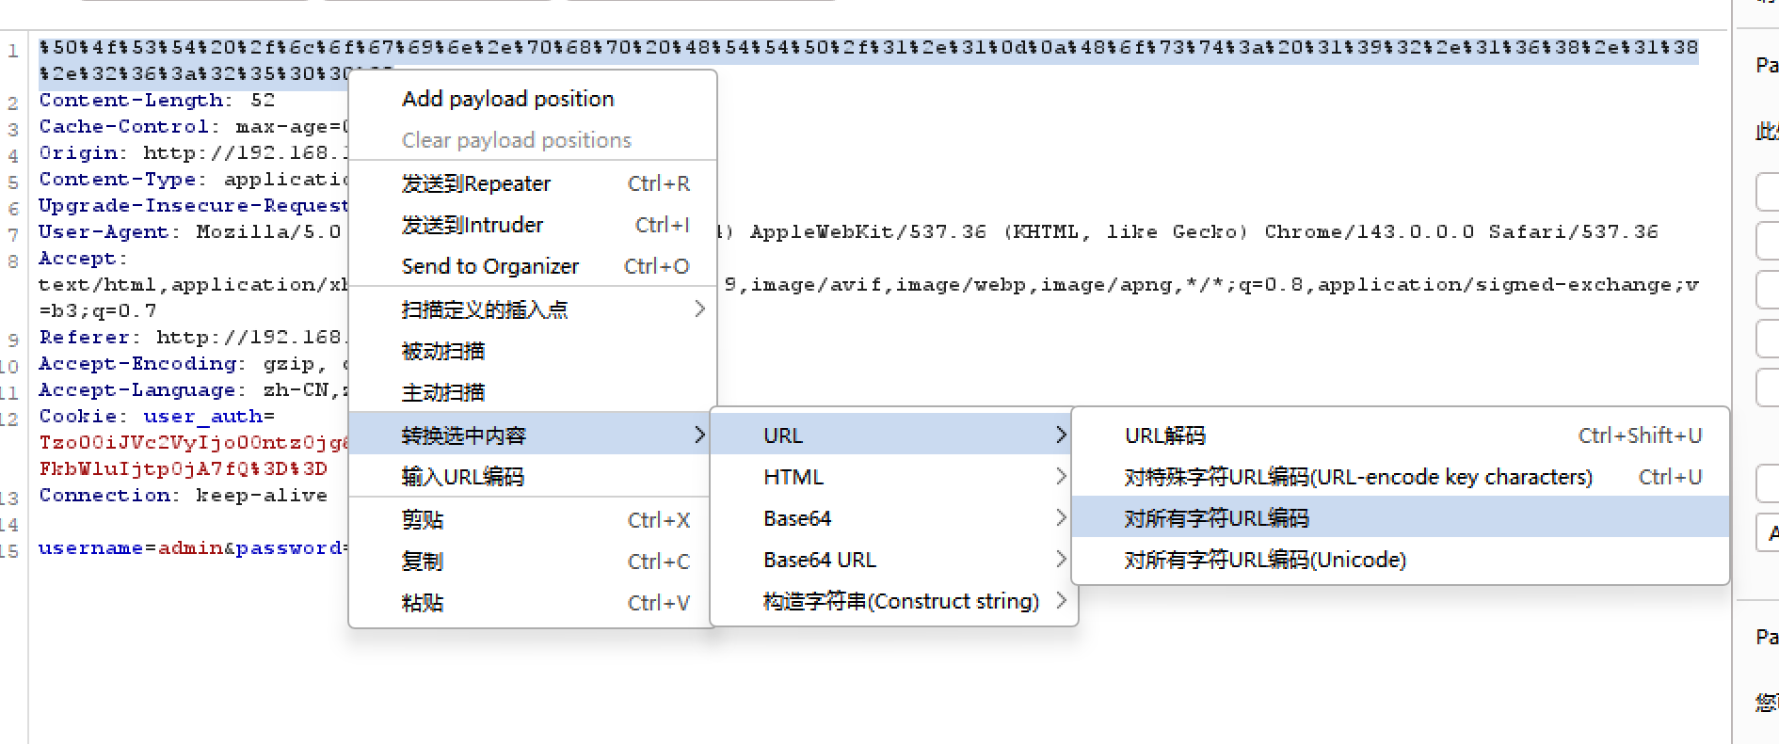Viewport: 1779px width, 744px height.
Task: Expand the Base64 submenu arrow
Action: [x=1061, y=518]
